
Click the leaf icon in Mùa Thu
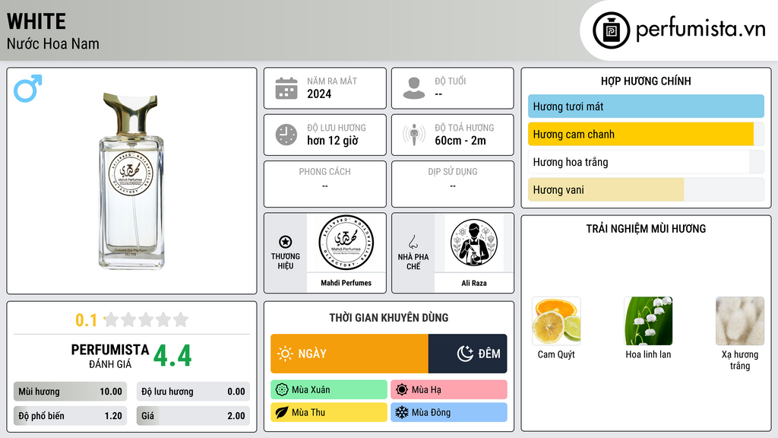[x=282, y=412]
